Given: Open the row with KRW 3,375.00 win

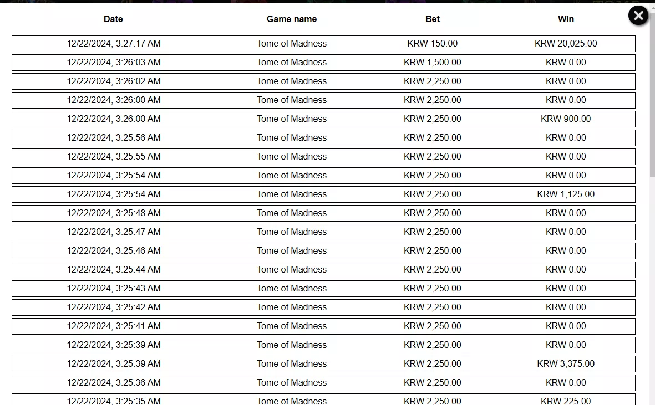Looking at the screenshot, I should pos(323,363).
